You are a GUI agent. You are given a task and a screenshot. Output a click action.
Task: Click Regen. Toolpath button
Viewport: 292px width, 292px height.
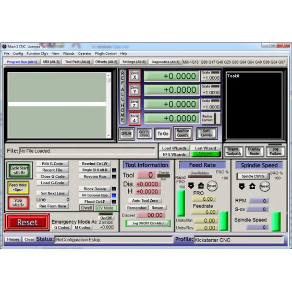coord(234,151)
